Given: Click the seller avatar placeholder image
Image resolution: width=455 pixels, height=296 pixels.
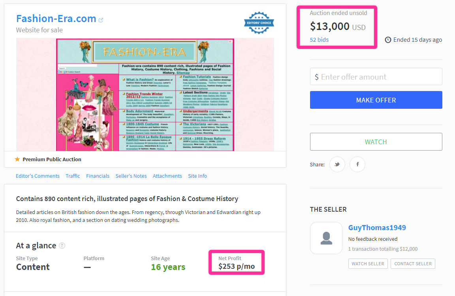Looking at the screenshot, I should click(326, 238).
